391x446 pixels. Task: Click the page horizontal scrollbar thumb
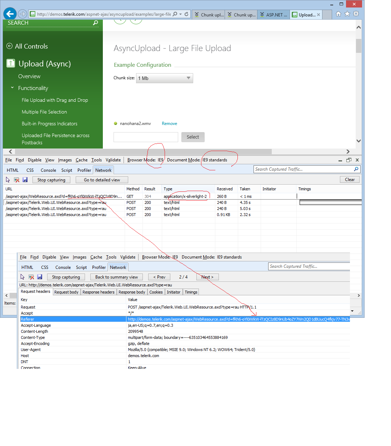[x=143, y=151]
